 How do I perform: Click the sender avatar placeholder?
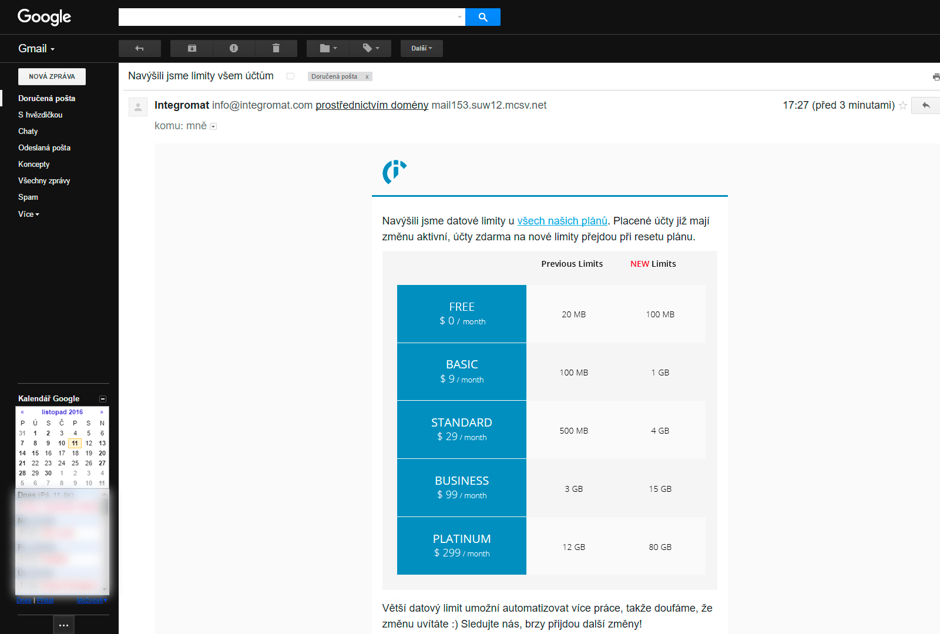(138, 107)
